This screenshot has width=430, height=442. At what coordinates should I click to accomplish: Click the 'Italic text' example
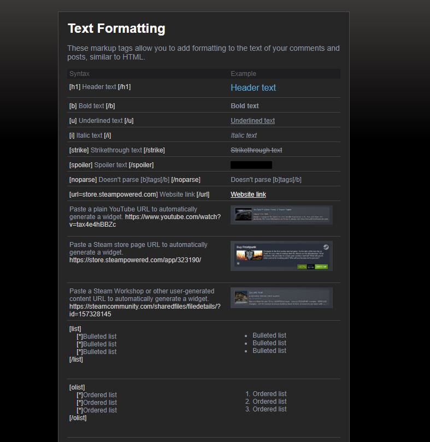pos(244,135)
